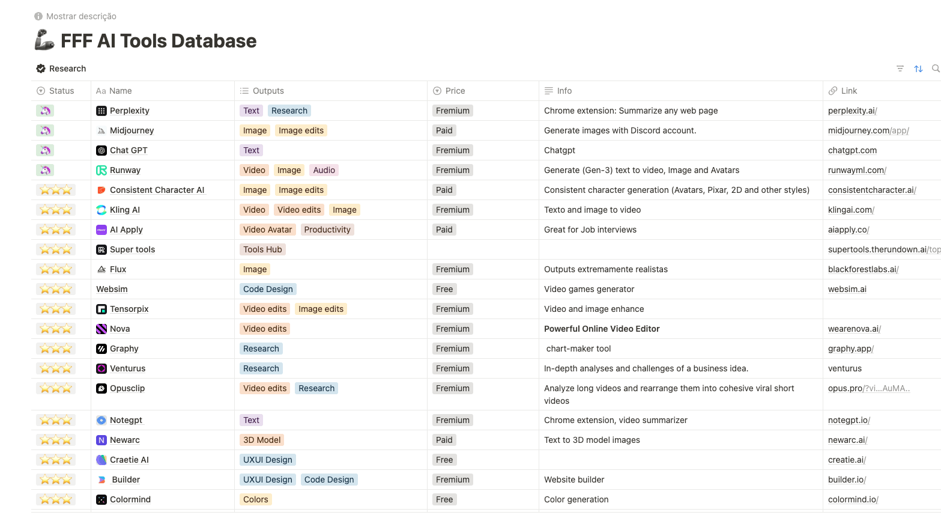Click the Runway logo icon
Viewport: 941px width, 515px height.
pos(101,170)
